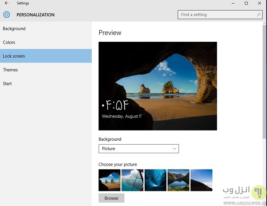Viewport: 267px width, 206px height.
Task: Click the lock screen preview image
Action: (158, 86)
